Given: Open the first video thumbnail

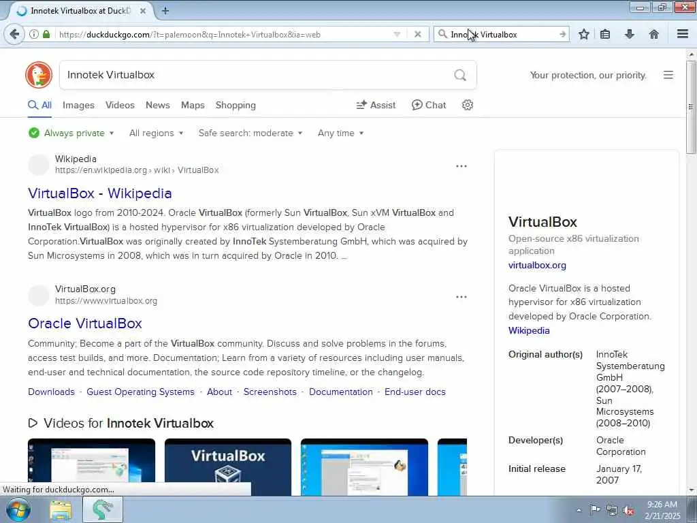Looking at the screenshot, I should click(92, 467).
